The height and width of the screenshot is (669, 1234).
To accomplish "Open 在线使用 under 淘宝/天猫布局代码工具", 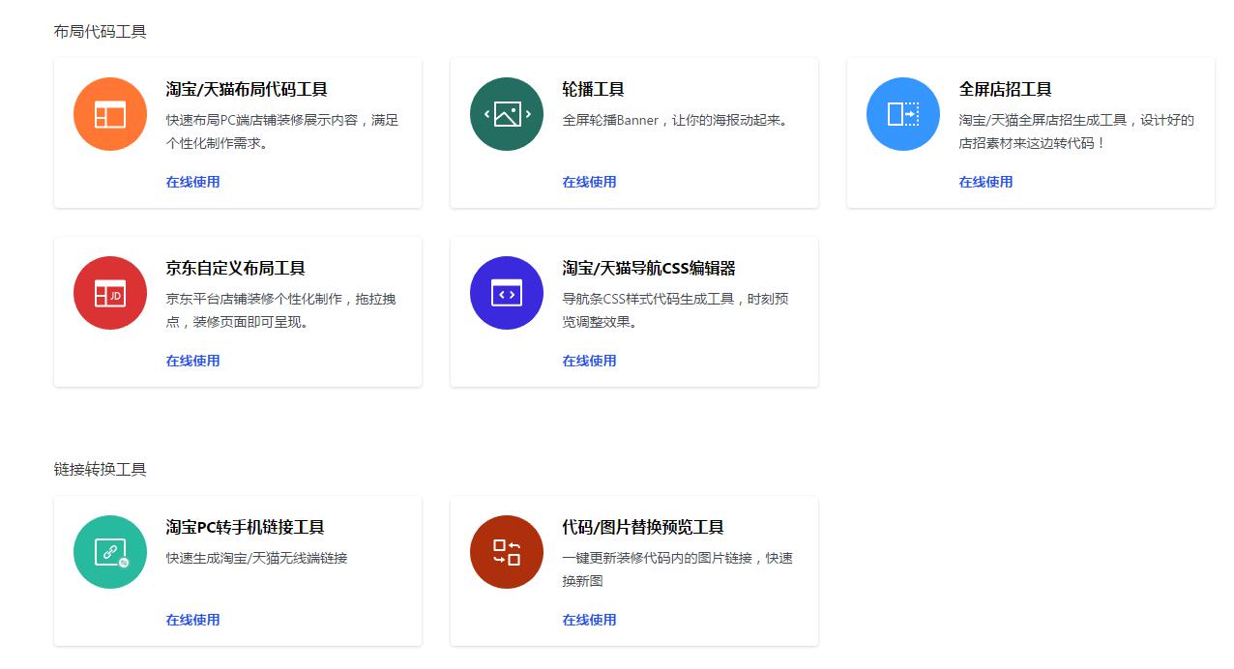I will click(192, 182).
